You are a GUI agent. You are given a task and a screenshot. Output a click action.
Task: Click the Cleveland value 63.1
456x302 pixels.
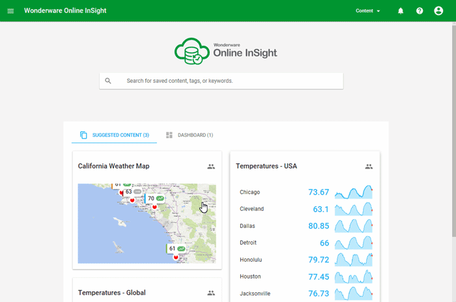pyautogui.click(x=321, y=209)
